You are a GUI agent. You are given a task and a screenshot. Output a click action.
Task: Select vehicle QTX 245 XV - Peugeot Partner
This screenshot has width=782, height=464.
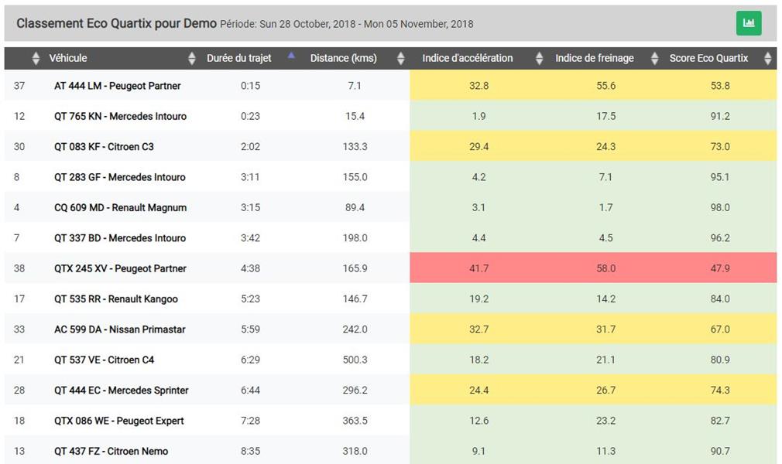pos(120,268)
